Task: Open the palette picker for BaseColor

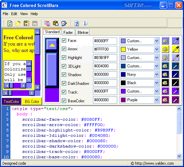Action: click(x=165, y=100)
